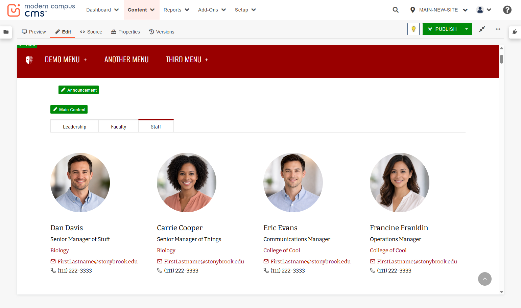Screen dimensions: 521x308
Task: Expand the Dashboard dropdown menu
Action: [x=102, y=10]
